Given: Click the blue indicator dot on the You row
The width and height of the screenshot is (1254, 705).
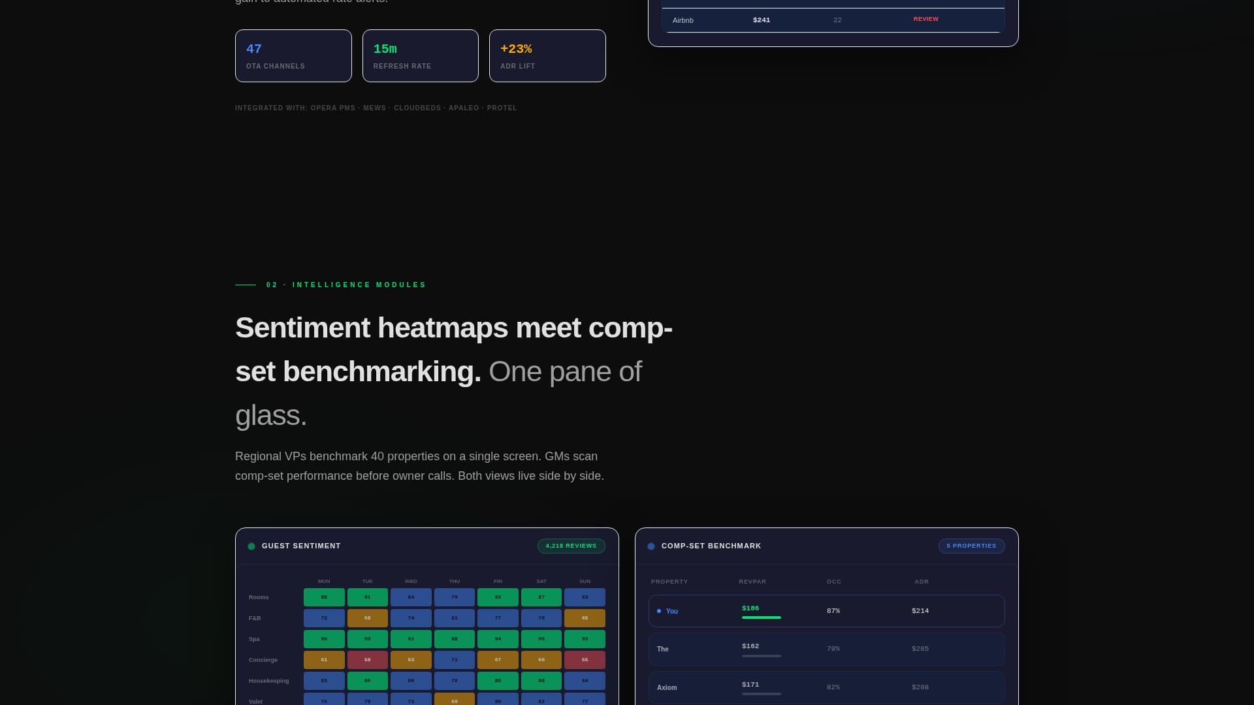Looking at the screenshot, I should pos(660,610).
